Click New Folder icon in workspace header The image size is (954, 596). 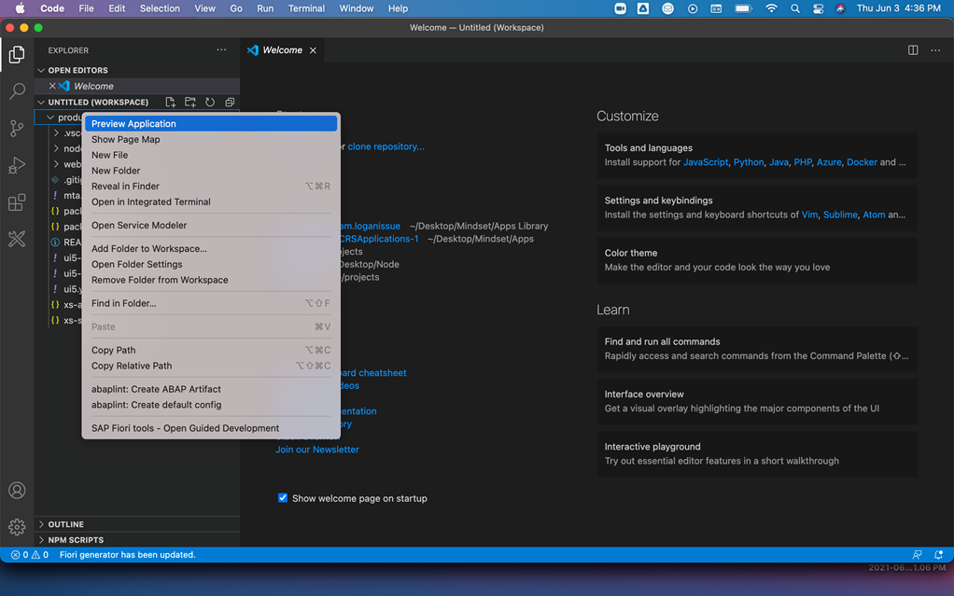click(190, 103)
